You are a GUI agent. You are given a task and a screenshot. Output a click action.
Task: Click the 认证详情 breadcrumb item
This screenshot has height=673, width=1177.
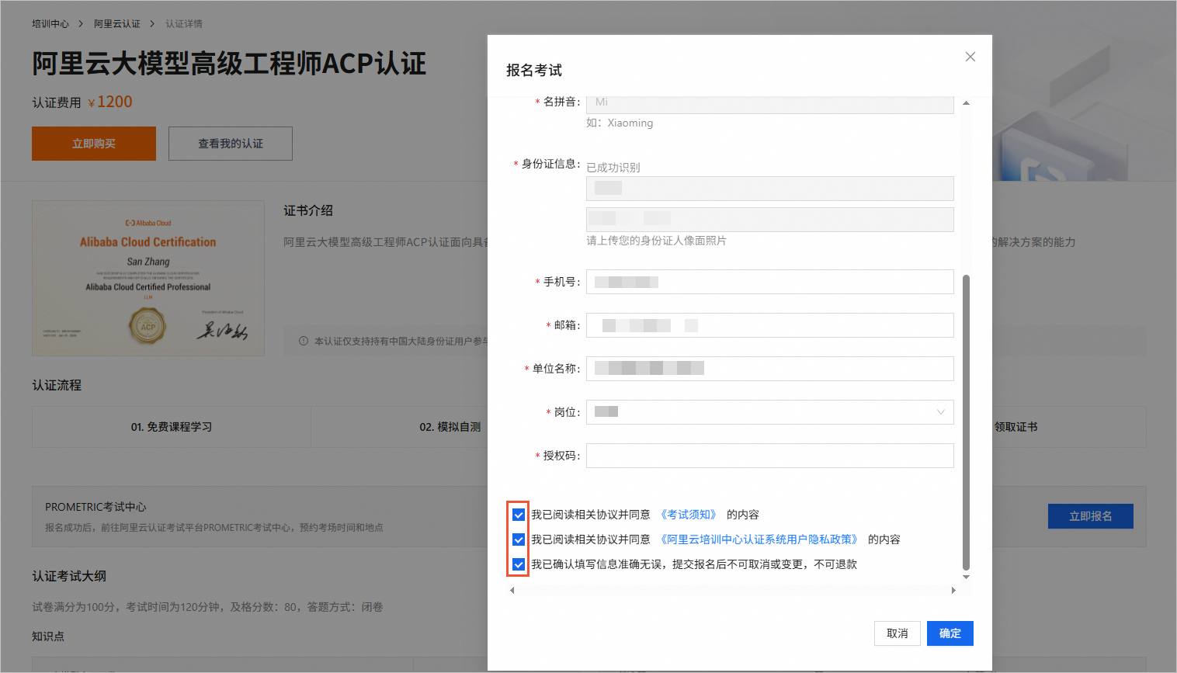[184, 24]
